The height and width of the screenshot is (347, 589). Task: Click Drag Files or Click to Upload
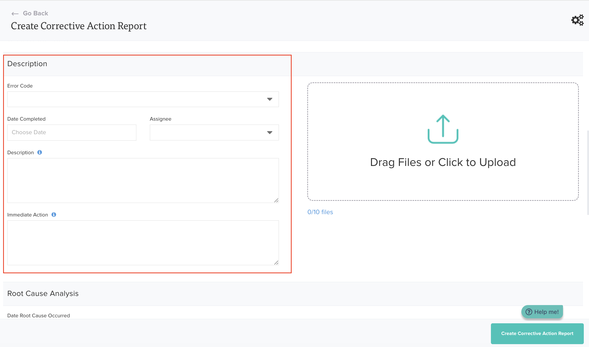click(443, 162)
